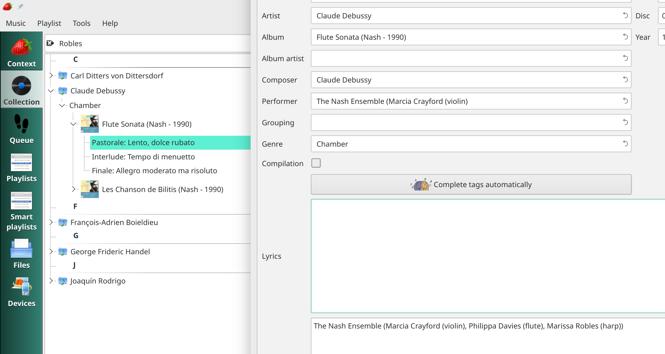Click Complete tags automatically button
This screenshot has height=354, width=665.
(471, 184)
